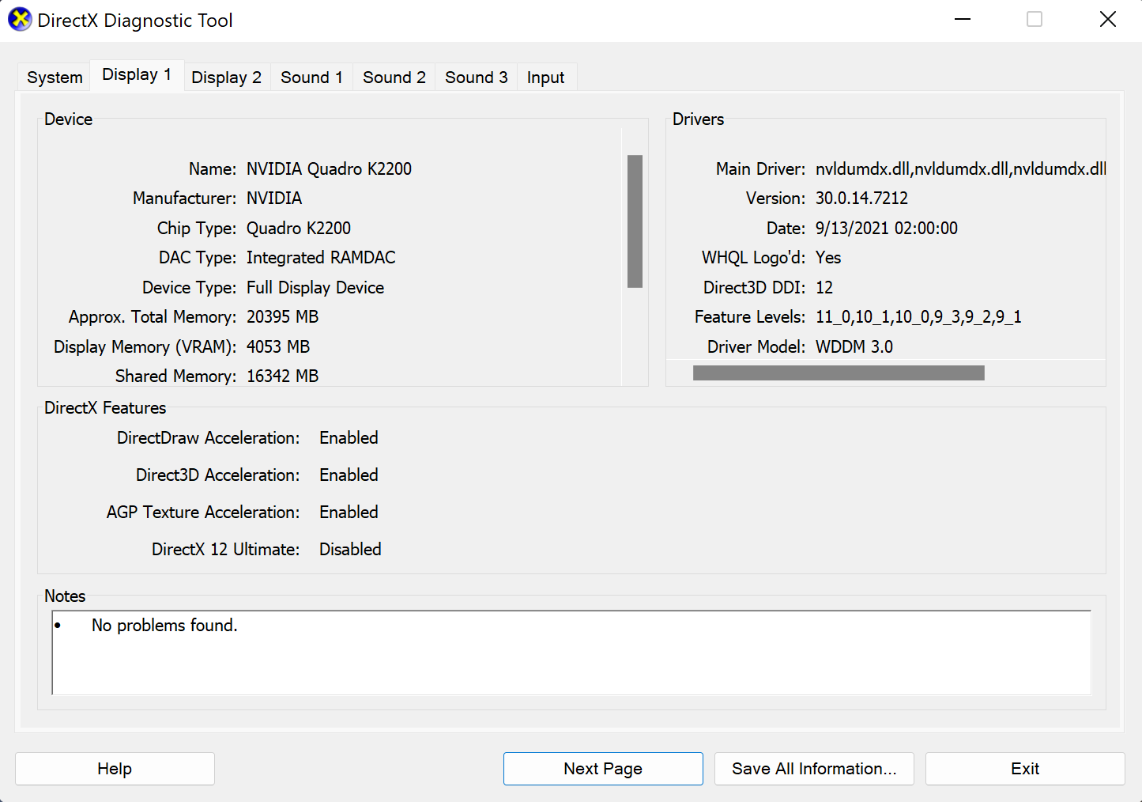Screen dimensions: 1142x802
Task: Click Save All Information button
Action: click(x=813, y=769)
